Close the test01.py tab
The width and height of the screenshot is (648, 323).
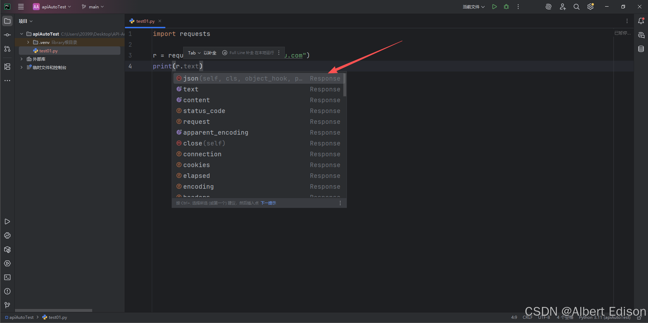(160, 21)
